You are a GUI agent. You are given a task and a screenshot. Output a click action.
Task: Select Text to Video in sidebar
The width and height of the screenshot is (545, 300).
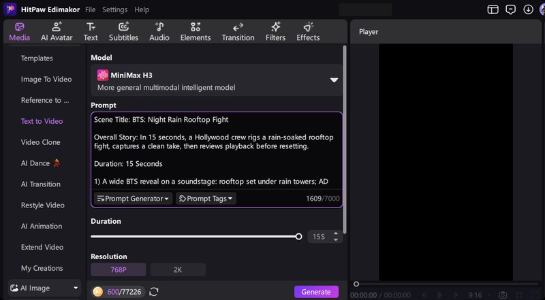pyautogui.click(x=42, y=121)
